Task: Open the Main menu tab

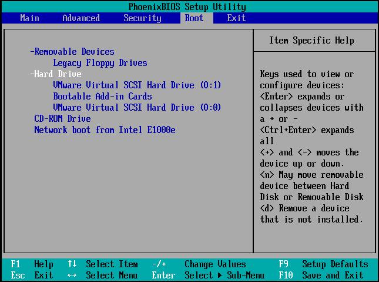Action: pos(29,18)
